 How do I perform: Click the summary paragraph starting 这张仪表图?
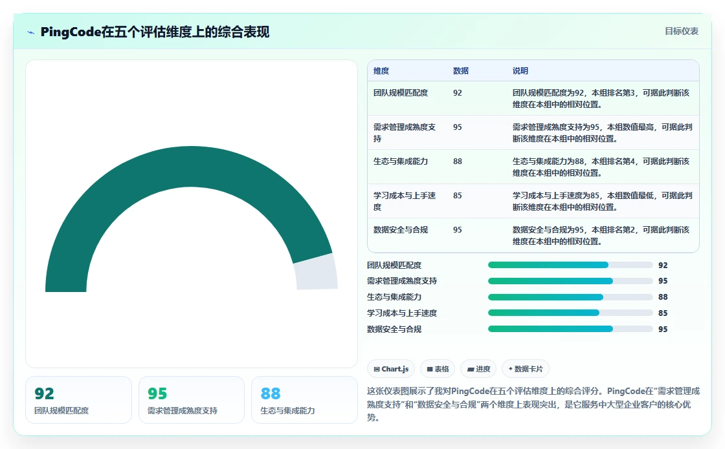click(533, 404)
